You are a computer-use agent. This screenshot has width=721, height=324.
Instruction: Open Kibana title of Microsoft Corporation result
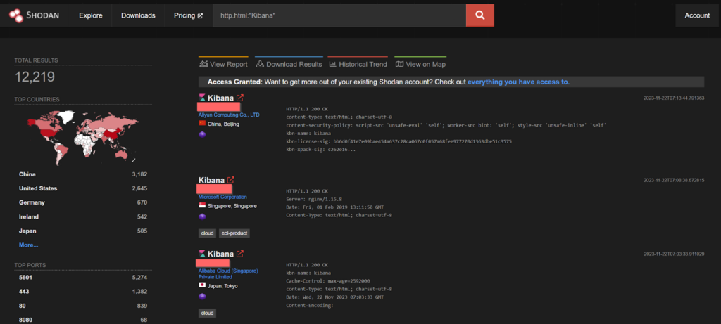click(x=211, y=180)
